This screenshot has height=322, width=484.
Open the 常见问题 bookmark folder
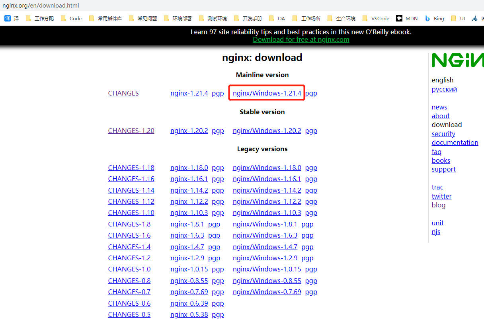(x=143, y=18)
